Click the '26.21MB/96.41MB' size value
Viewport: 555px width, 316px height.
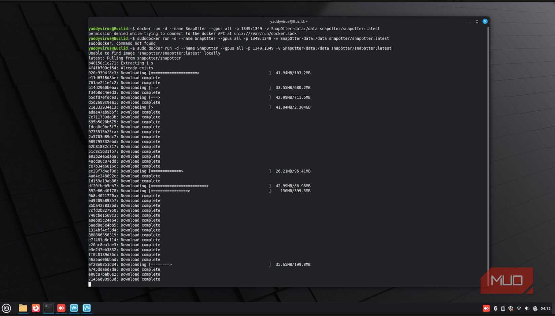pos(293,171)
